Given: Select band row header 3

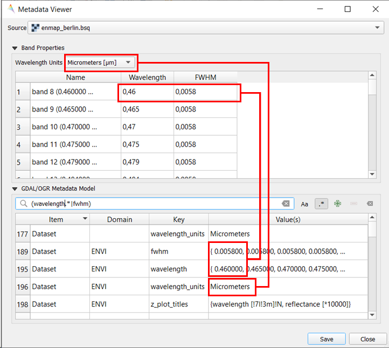Looking at the screenshot, I should 23,127.
